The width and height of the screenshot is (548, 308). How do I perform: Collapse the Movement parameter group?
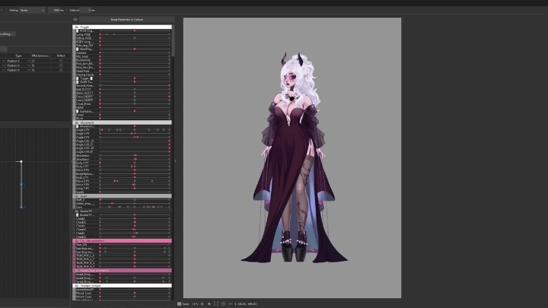77,122
